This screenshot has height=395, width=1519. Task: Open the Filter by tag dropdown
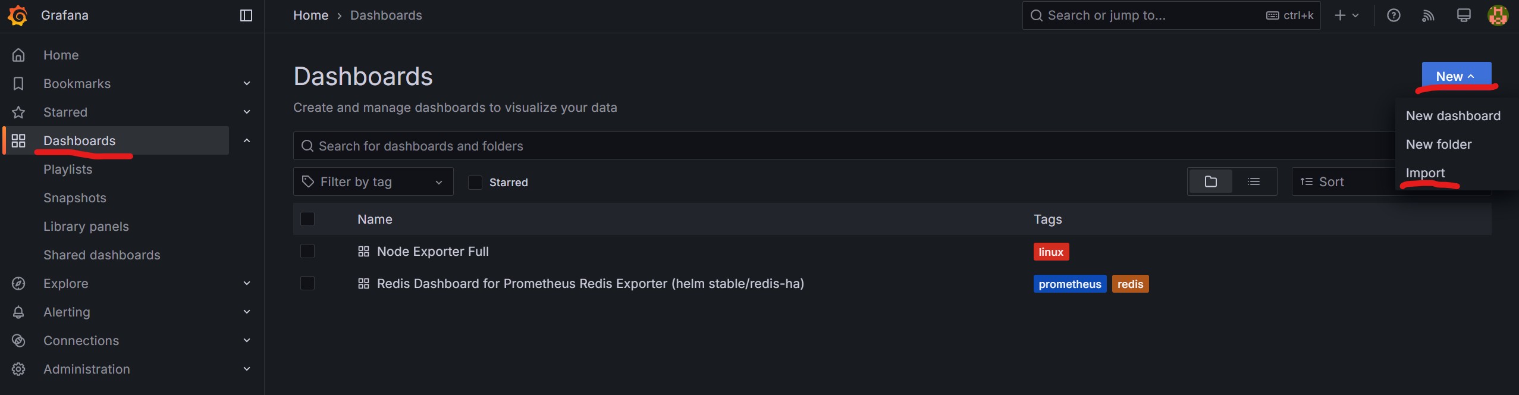point(373,181)
